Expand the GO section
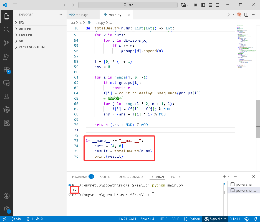 point(40,41)
